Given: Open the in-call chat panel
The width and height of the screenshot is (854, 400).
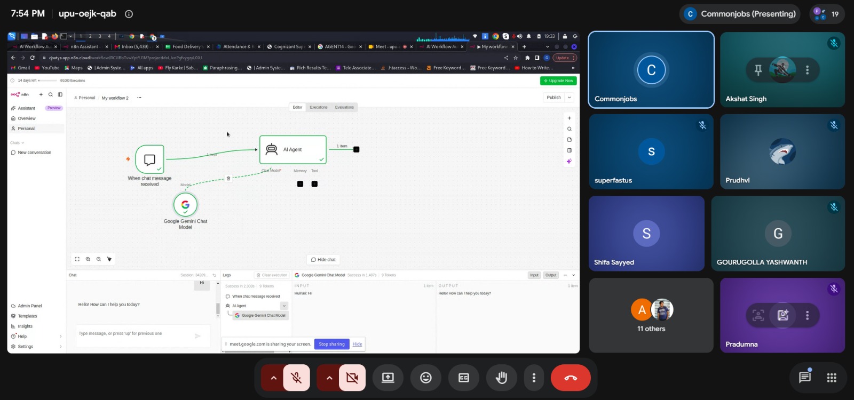Looking at the screenshot, I should (805, 378).
